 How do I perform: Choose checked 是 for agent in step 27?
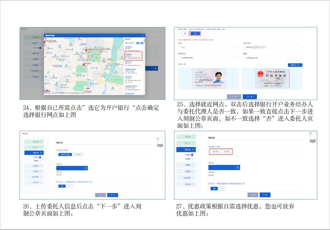[214, 188]
